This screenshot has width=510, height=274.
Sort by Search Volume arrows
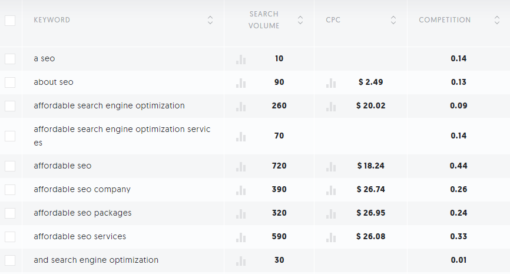click(300, 20)
